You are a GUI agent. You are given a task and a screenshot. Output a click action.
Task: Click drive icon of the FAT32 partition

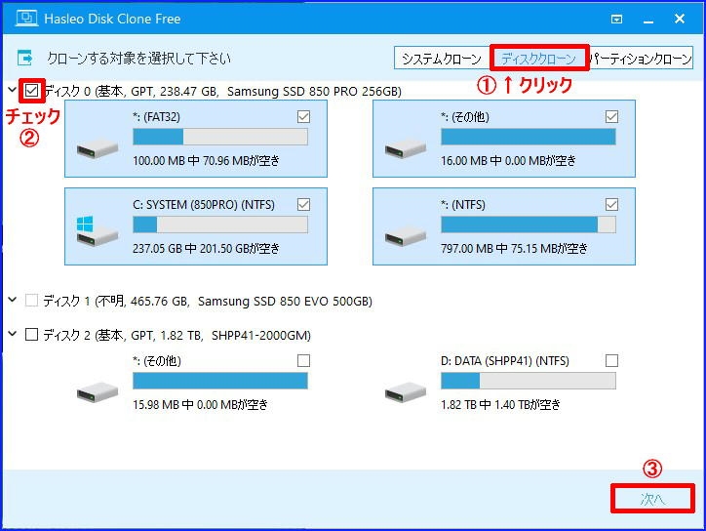click(x=98, y=149)
